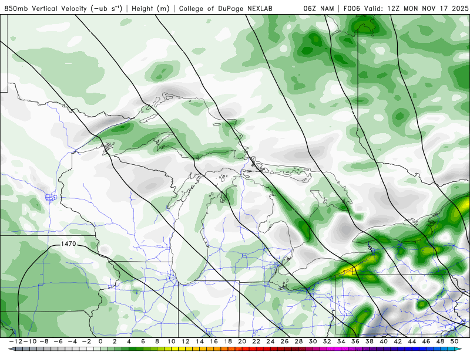Click the "Height (m)" label in header

coord(151,8)
